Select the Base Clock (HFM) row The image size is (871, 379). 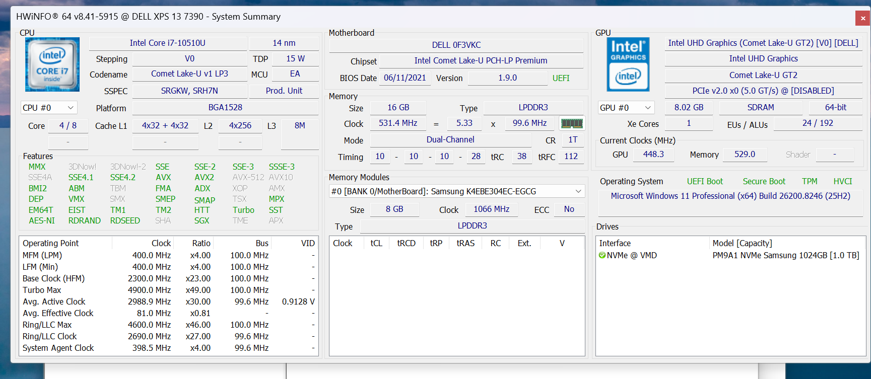click(x=169, y=278)
